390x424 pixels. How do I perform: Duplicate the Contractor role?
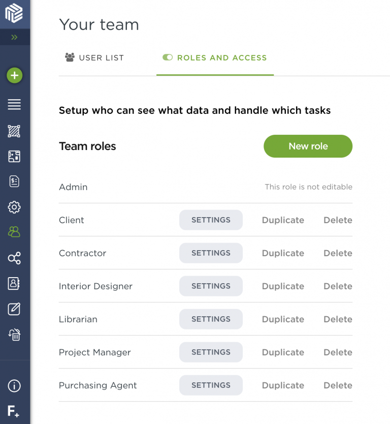click(283, 253)
